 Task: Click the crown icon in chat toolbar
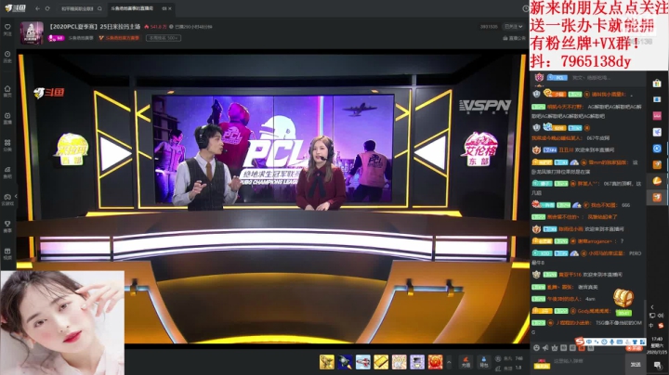(554, 348)
